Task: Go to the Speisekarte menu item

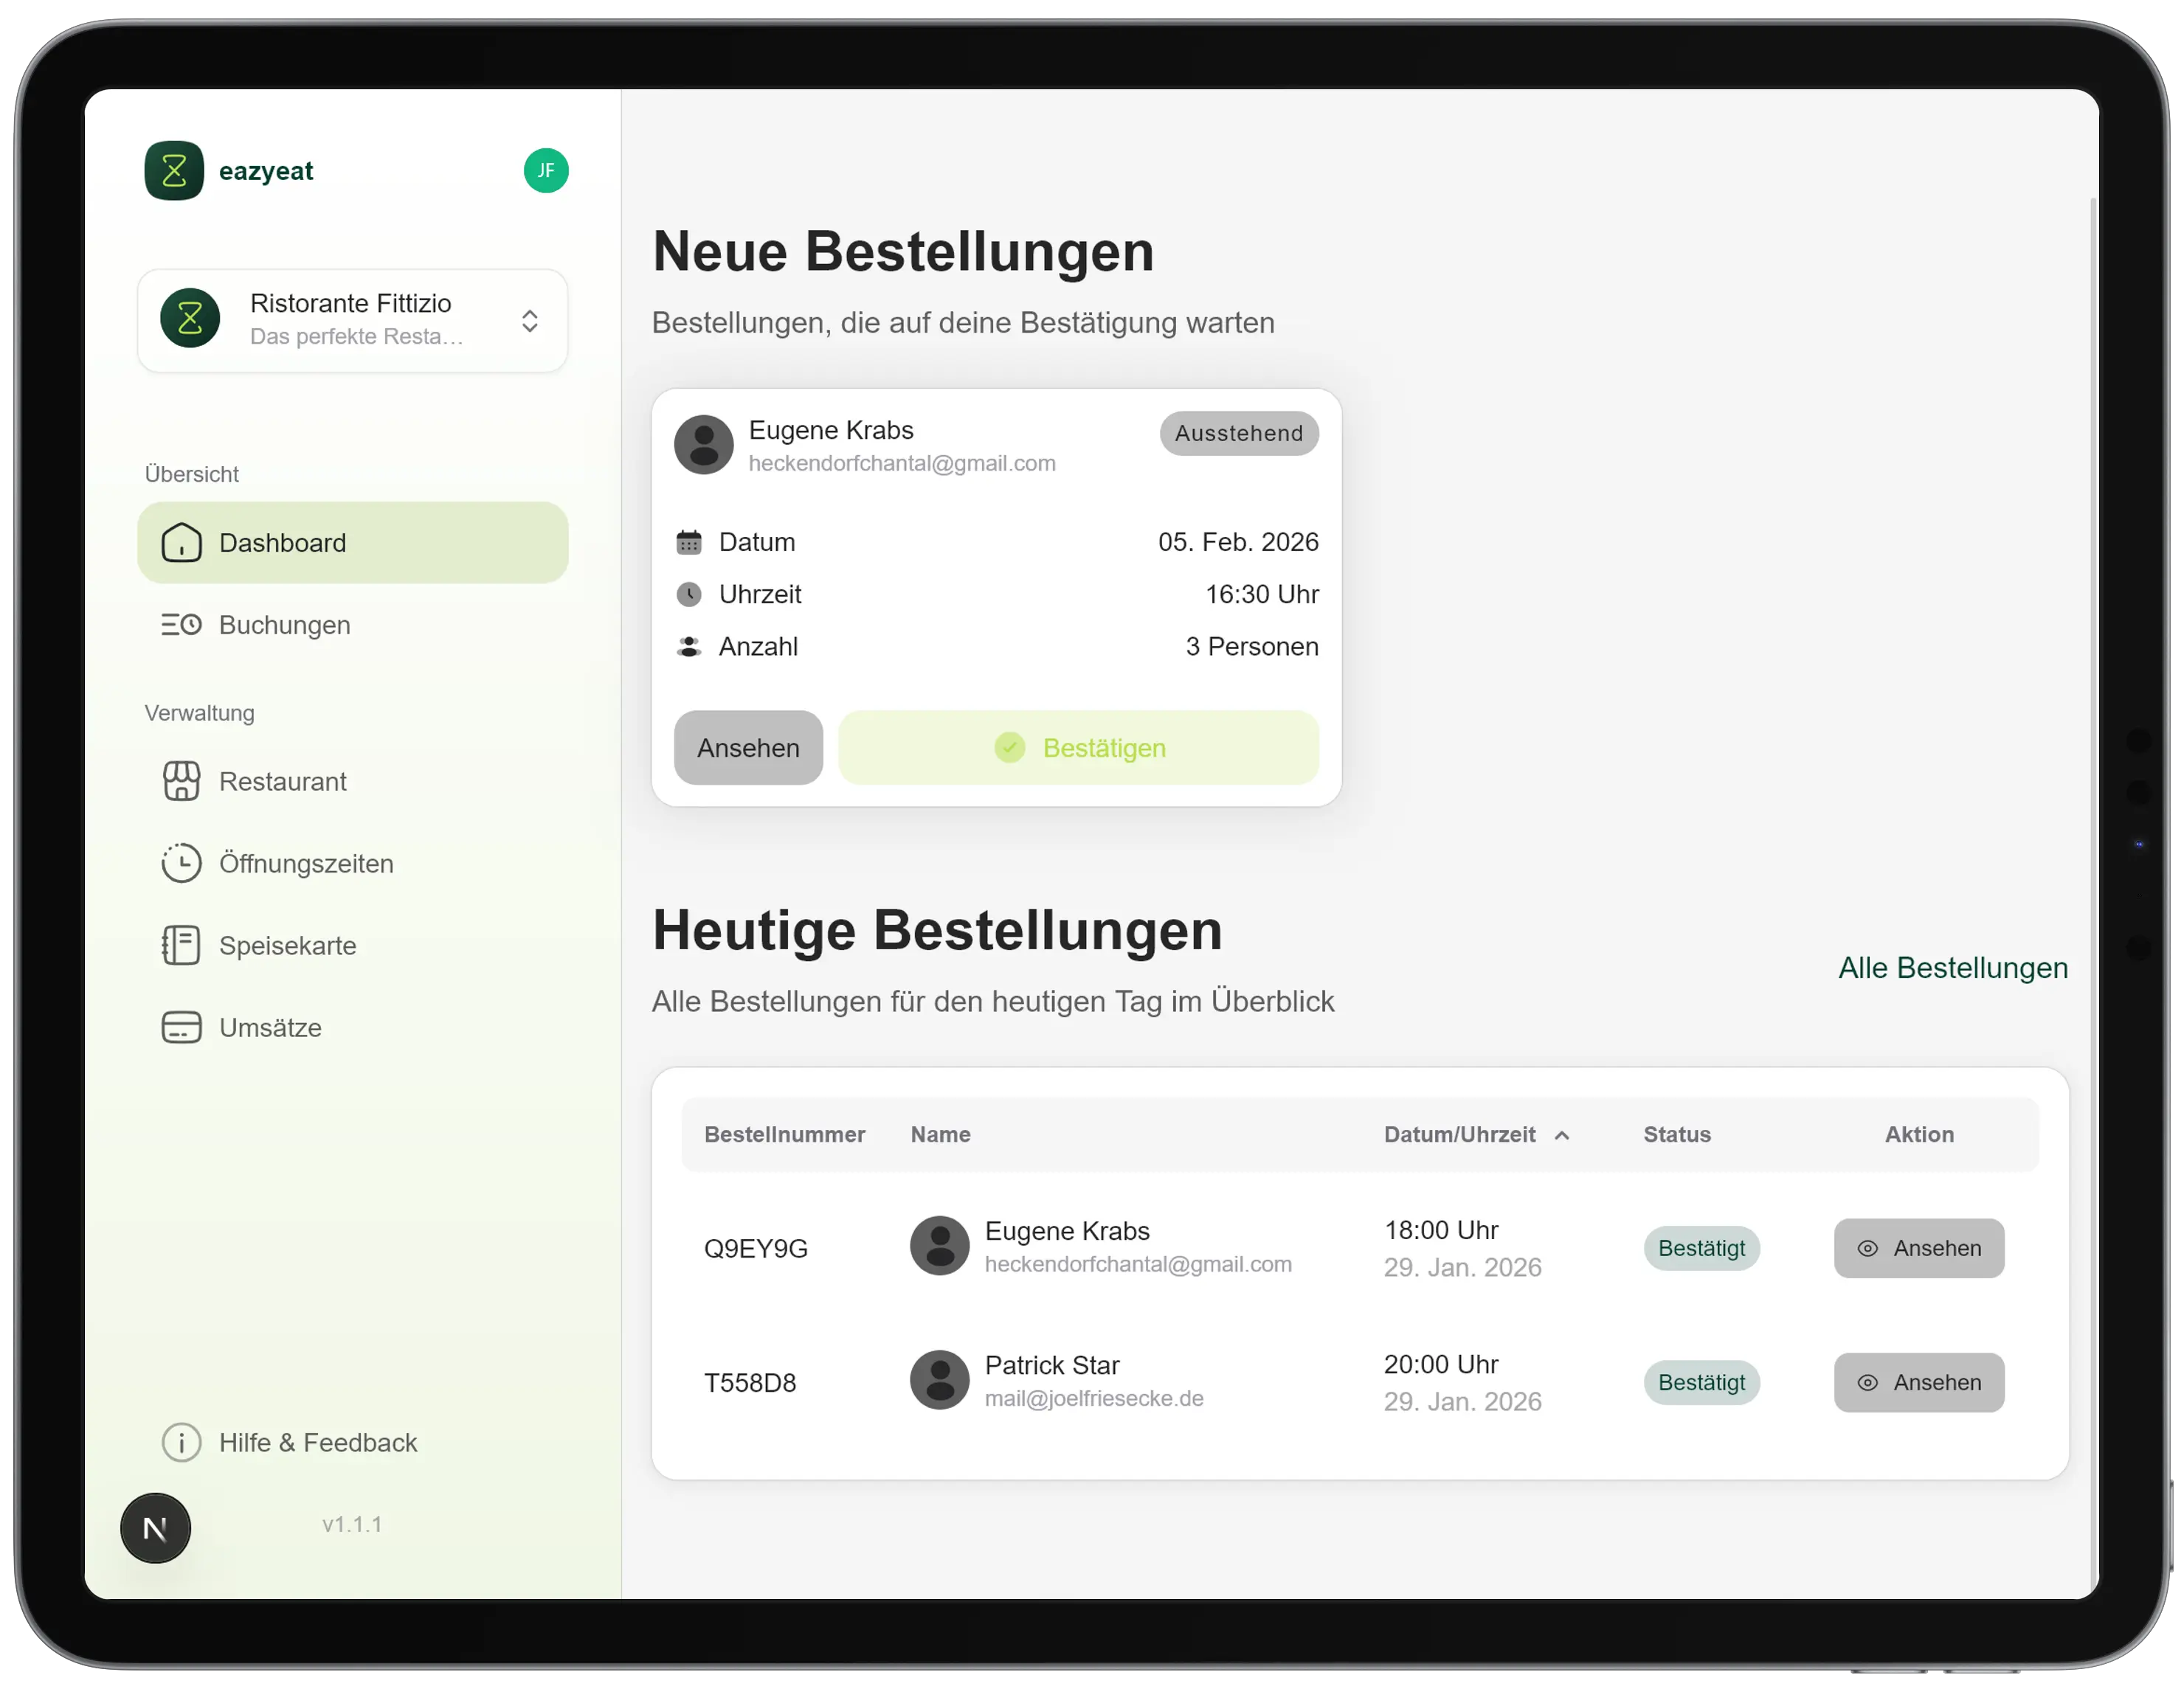Action: pyautogui.click(x=287, y=946)
